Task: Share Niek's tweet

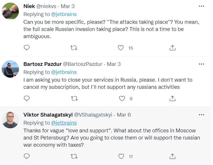Action: tap(173, 48)
